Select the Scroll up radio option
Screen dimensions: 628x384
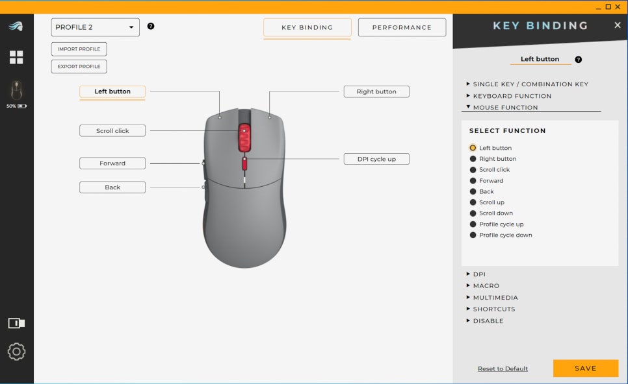coord(473,202)
